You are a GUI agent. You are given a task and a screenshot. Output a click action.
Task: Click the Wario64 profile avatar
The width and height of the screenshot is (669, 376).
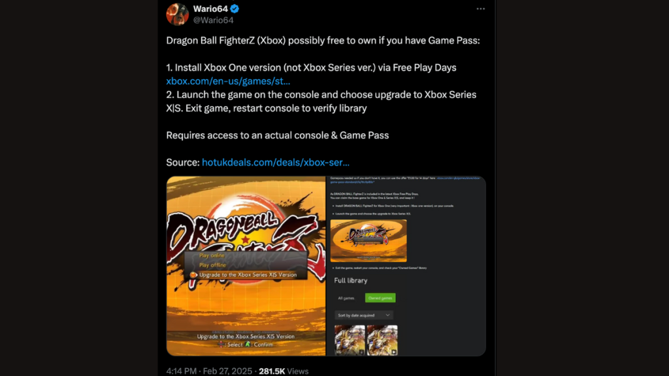tap(178, 14)
